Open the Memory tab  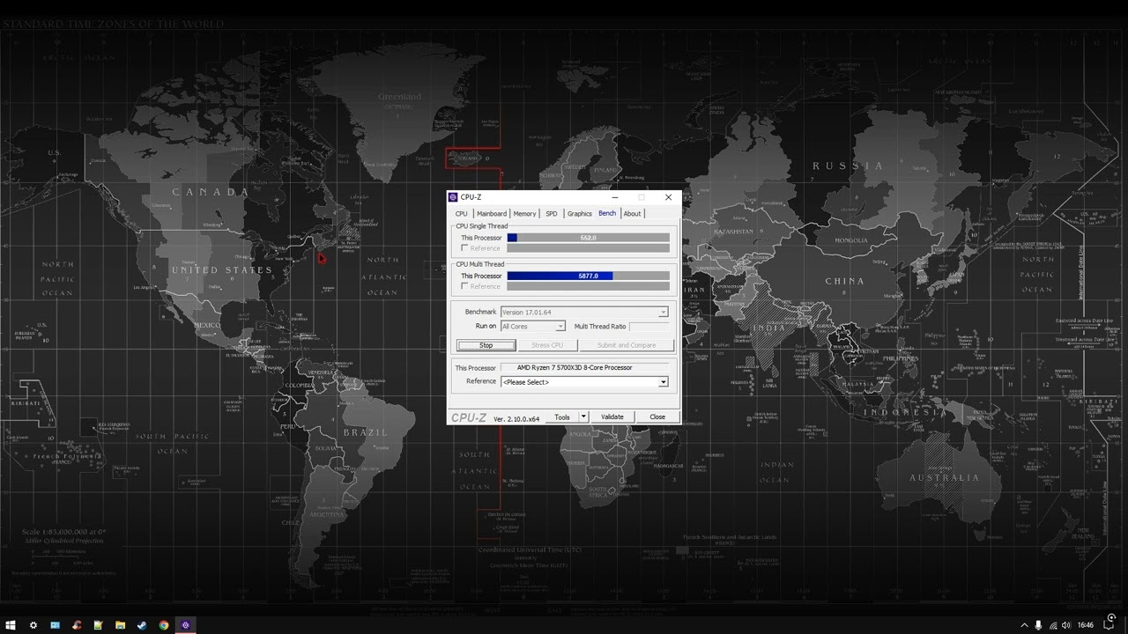pyautogui.click(x=524, y=214)
